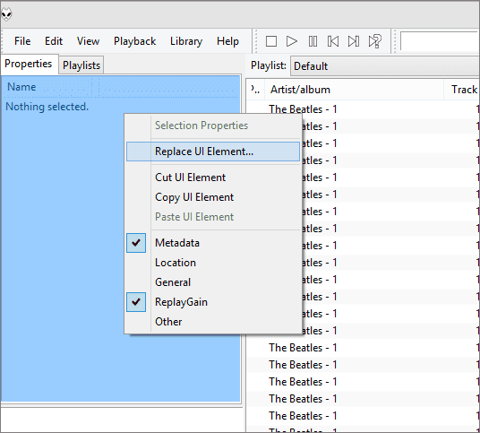This screenshot has height=433, width=480.
Task: Open the File menu
Action: click(x=22, y=41)
